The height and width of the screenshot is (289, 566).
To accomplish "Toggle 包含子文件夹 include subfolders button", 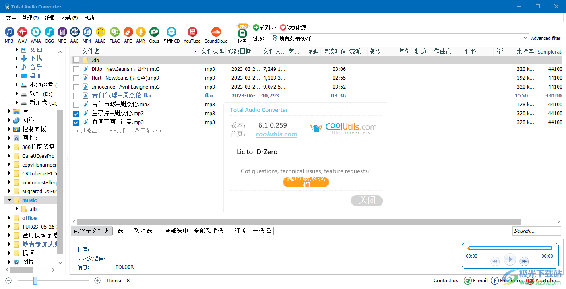I will pyautogui.click(x=91, y=231).
